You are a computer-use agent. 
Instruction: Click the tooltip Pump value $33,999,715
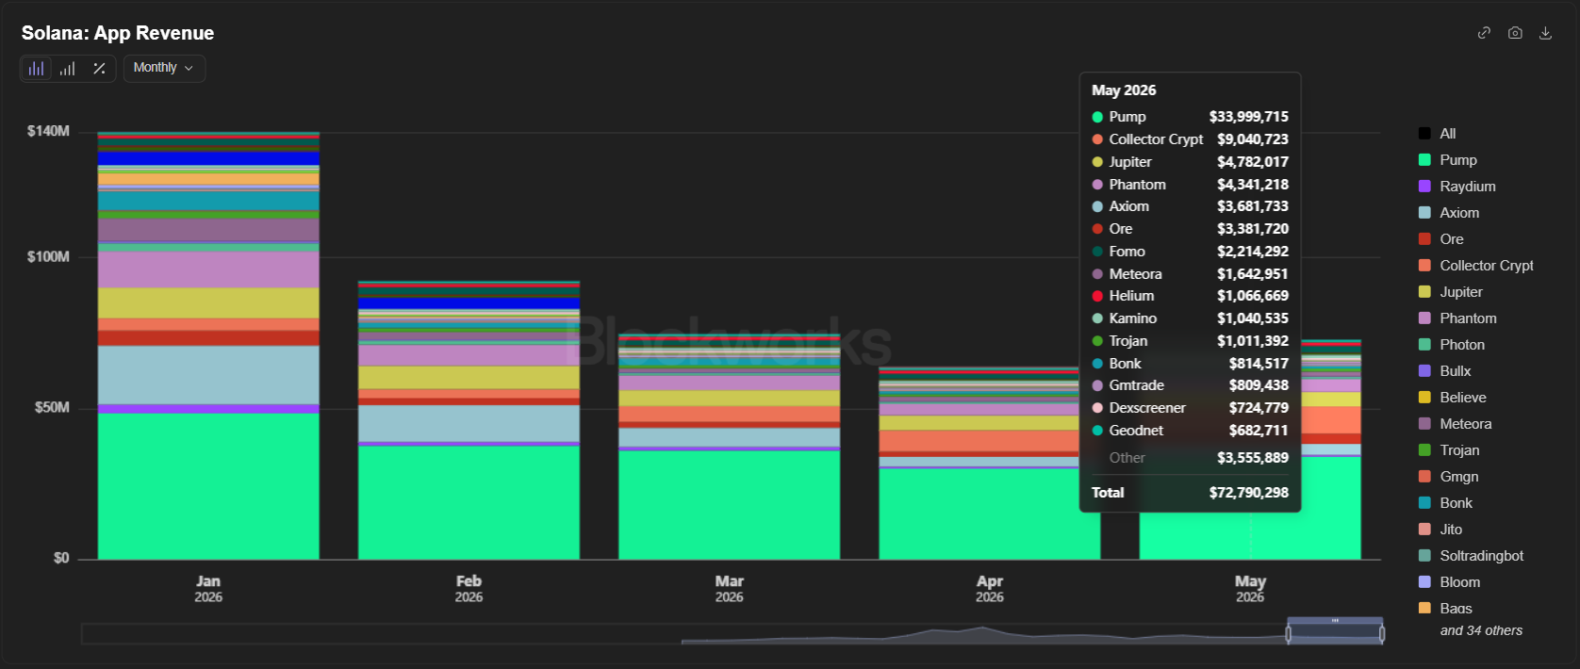click(x=1248, y=117)
